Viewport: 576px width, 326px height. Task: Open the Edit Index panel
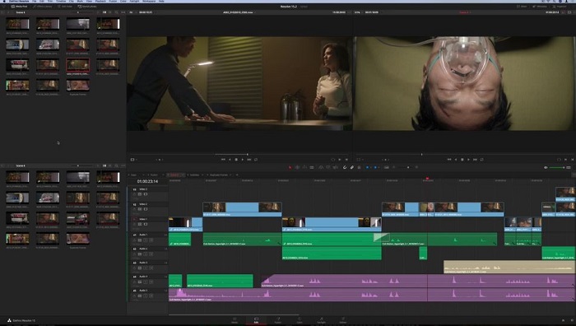[65, 7]
